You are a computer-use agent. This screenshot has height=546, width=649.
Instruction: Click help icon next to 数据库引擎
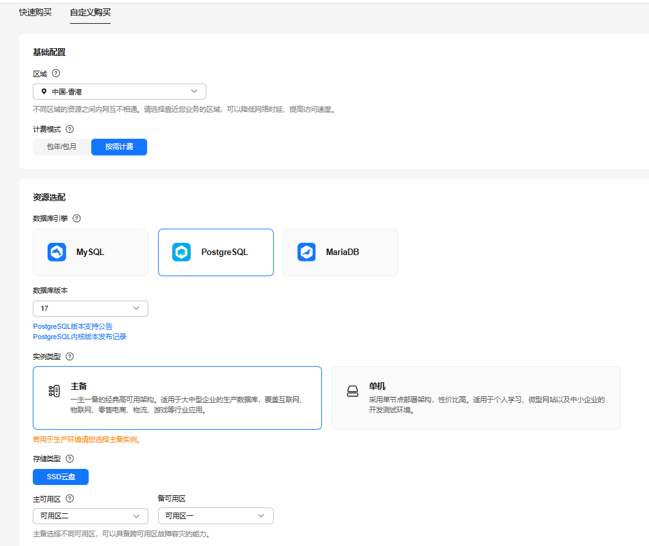coord(76,218)
